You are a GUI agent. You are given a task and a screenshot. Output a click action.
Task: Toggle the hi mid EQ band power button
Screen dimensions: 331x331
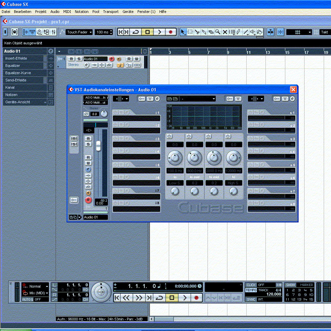point(208,136)
